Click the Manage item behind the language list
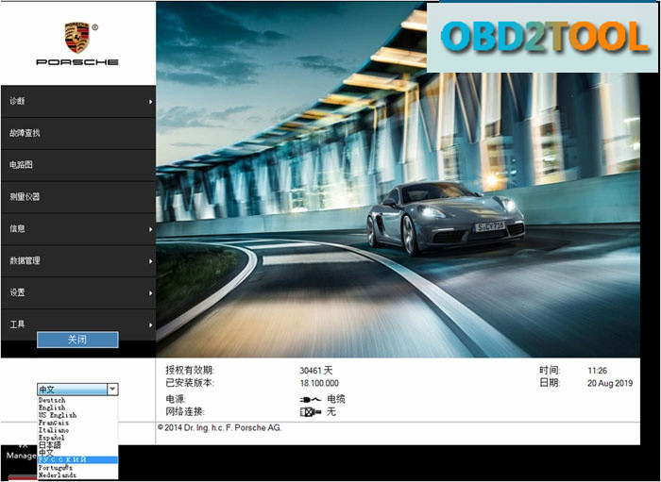 click(x=21, y=456)
